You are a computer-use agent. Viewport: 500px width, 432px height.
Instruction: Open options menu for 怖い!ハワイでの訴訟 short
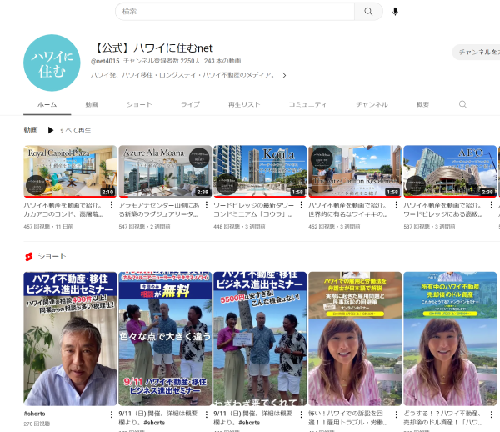click(396, 414)
